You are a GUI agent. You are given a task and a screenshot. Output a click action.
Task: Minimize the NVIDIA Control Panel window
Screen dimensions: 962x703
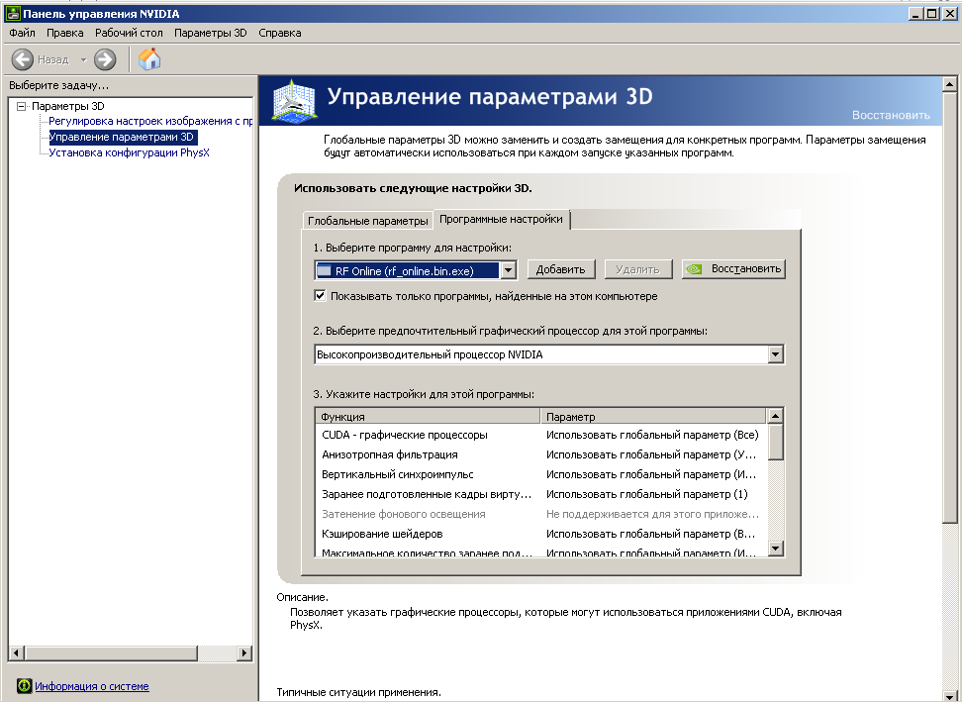click(916, 13)
